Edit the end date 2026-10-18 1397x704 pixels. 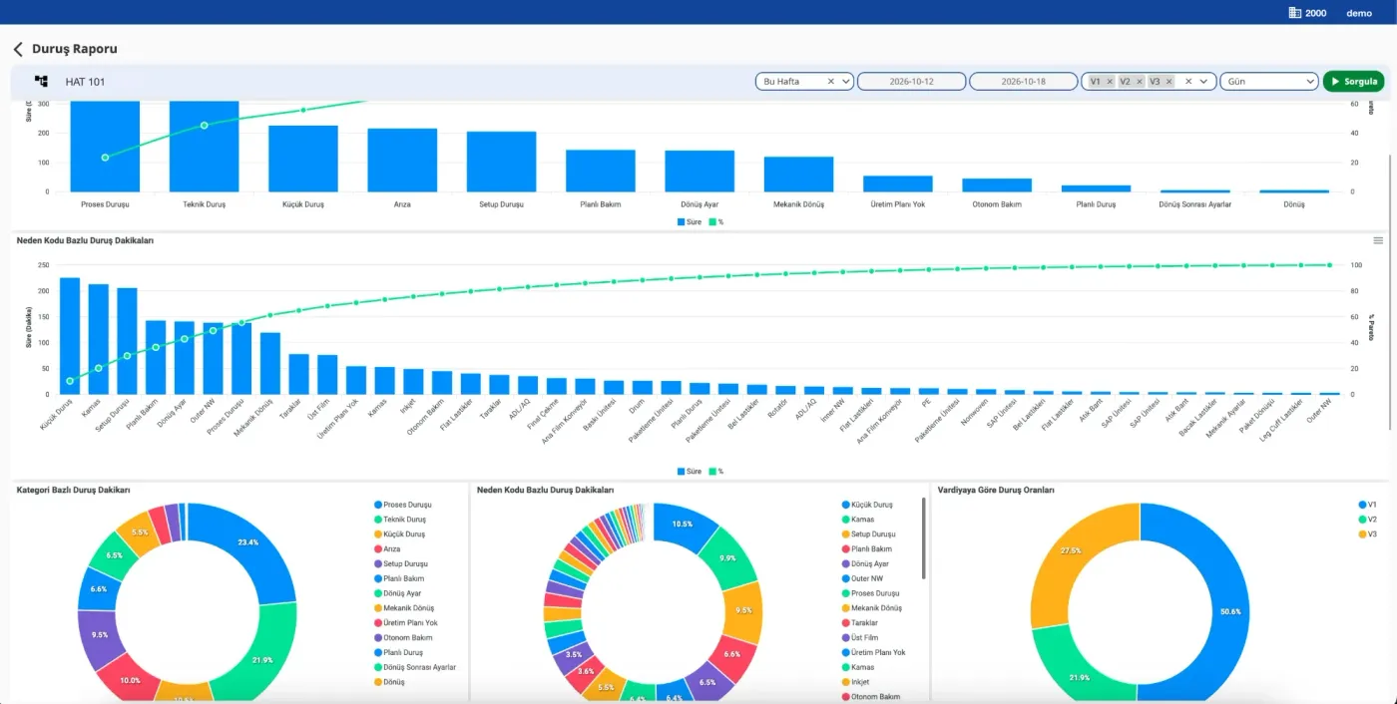coord(1024,82)
